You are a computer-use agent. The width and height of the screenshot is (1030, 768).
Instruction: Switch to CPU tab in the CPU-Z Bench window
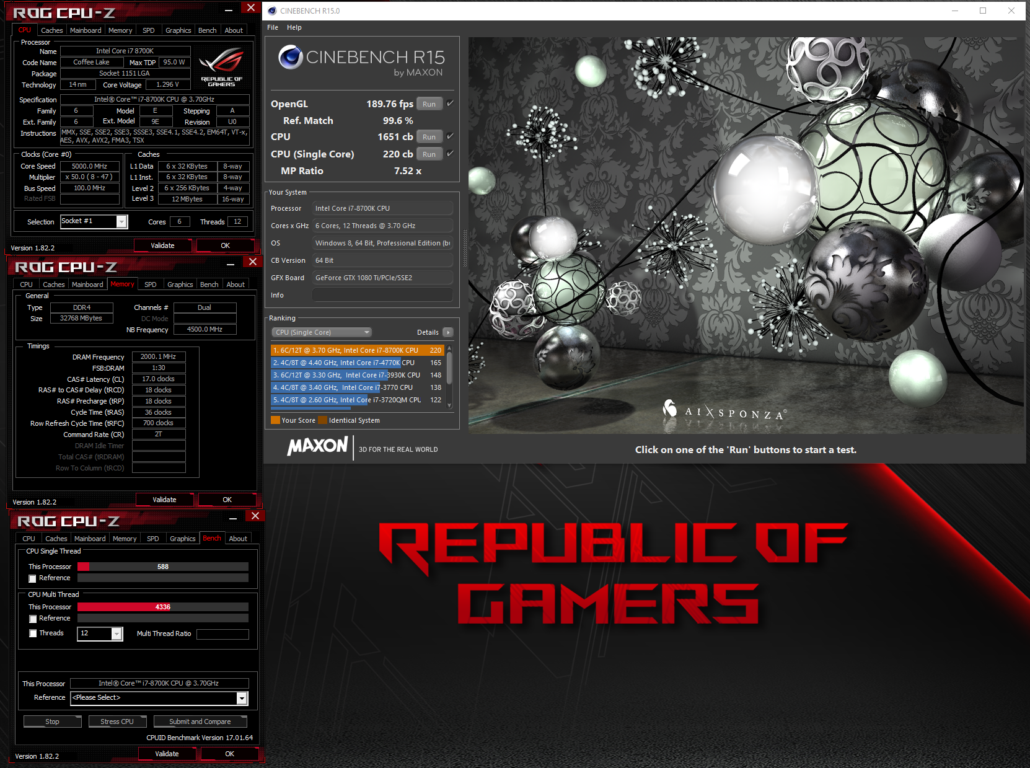click(x=29, y=539)
